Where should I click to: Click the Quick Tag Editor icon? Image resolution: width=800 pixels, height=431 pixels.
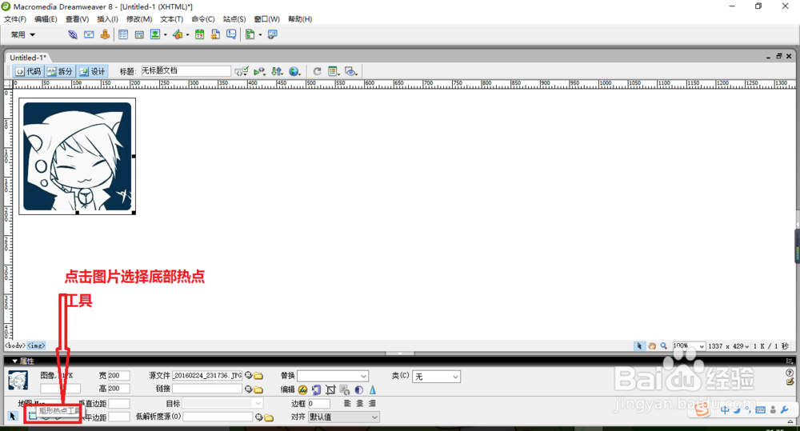click(x=790, y=381)
